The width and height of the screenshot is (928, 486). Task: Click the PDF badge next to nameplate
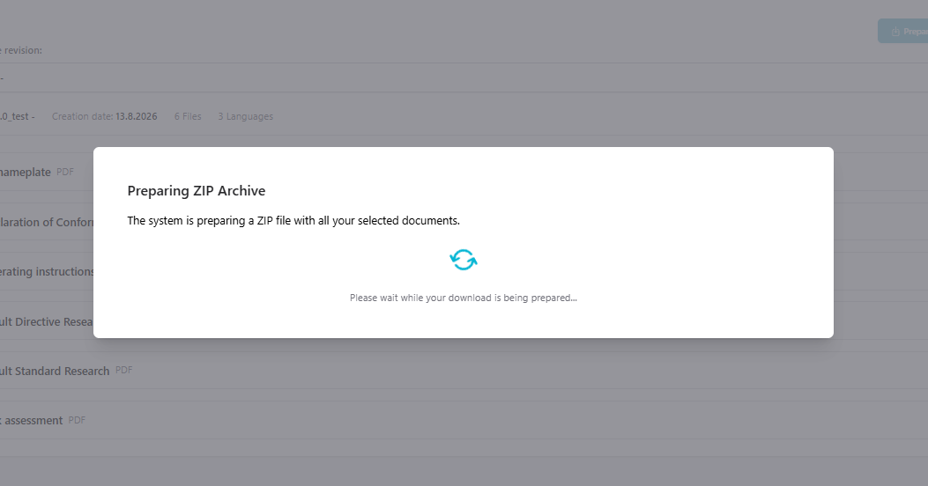65,172
